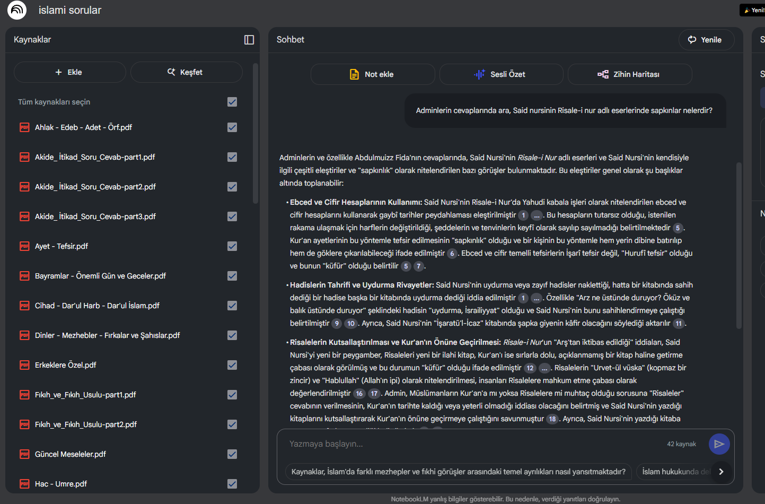Click the notebook title 'islami sorular'

pos(70,10)
